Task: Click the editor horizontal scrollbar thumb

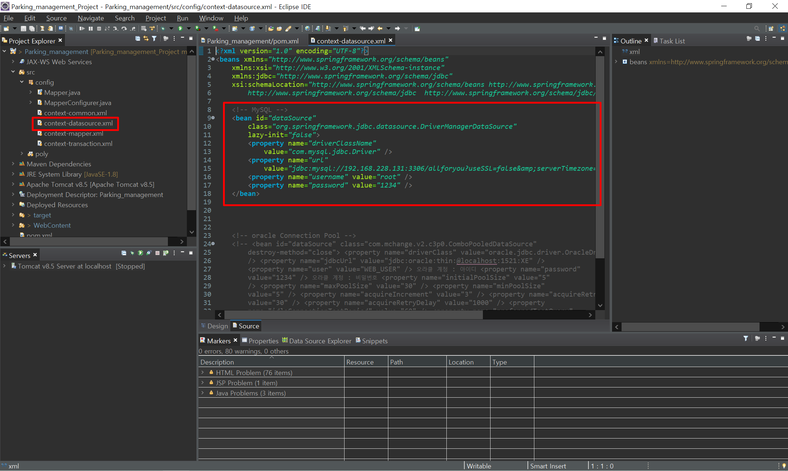Action: (x=353, y=315)
